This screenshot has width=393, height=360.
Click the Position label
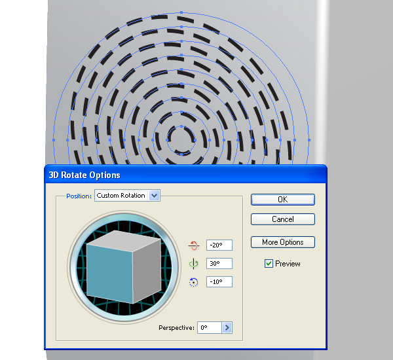(79, 196)
